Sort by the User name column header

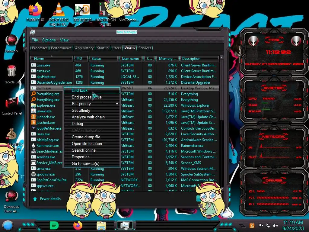pos(131,59)
